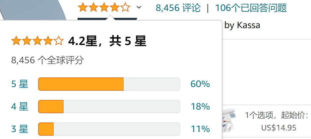Click the US$14.95 price
The height and width of the screenshot is (139, 311).
point(279,127)
